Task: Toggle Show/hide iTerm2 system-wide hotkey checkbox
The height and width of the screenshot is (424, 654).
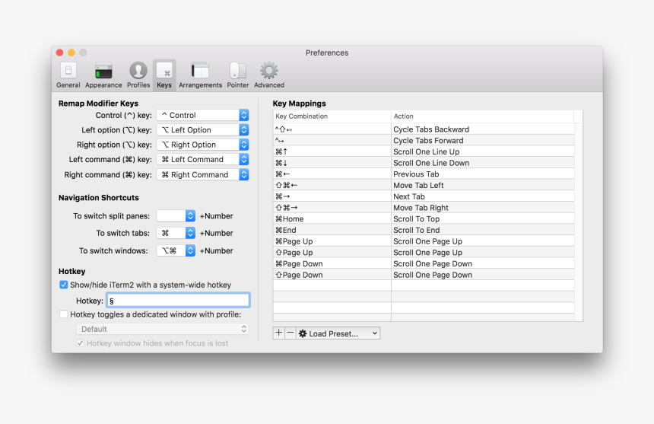Action: coord(63,285)
